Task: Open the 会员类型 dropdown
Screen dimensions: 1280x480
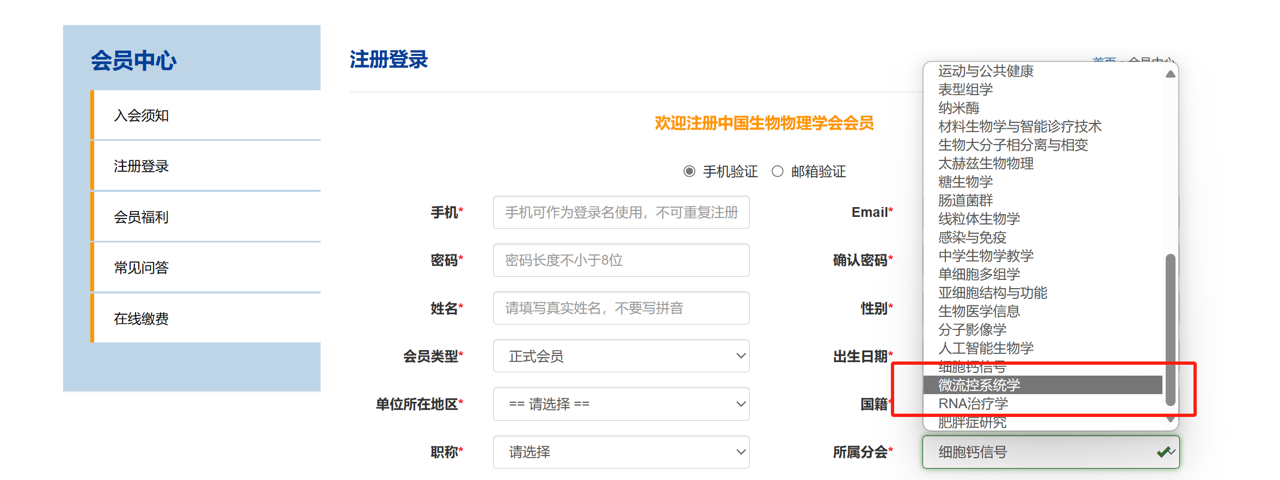Action: coord(621,356)
